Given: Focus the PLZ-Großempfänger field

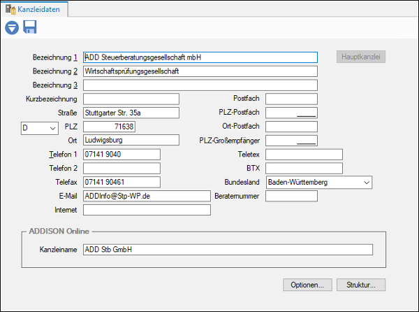Looking at the screenshot, I should click(x=291, y=141).
